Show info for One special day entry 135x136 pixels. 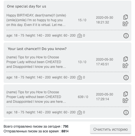coord(126,36)
